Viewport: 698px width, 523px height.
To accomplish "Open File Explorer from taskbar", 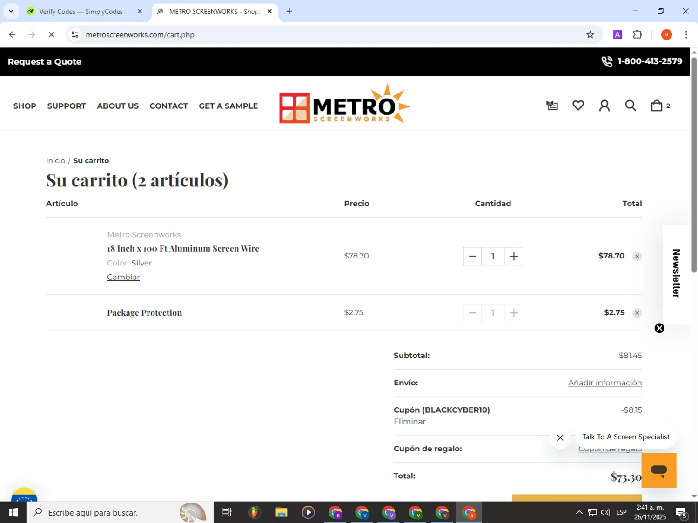I will click(x=281, y=512).
